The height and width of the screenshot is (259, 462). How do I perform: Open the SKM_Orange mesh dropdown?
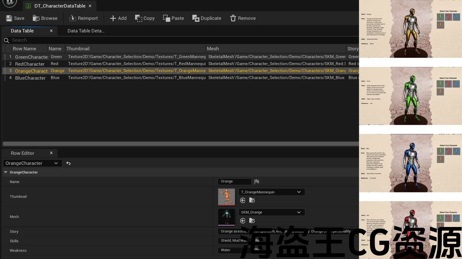click(x=271, y=212)
